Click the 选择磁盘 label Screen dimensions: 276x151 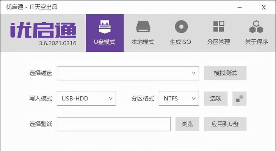41,73
